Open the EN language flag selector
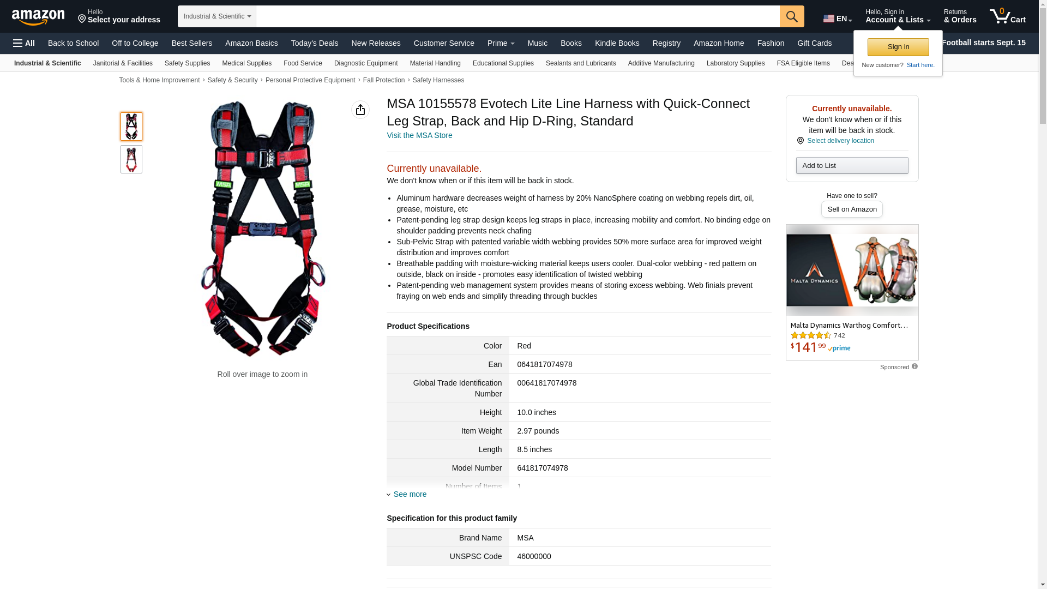The image size is (1047, 589). 838,19
